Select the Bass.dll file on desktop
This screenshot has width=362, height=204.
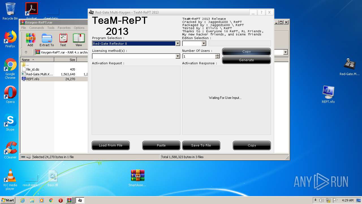tap(53, 178)
